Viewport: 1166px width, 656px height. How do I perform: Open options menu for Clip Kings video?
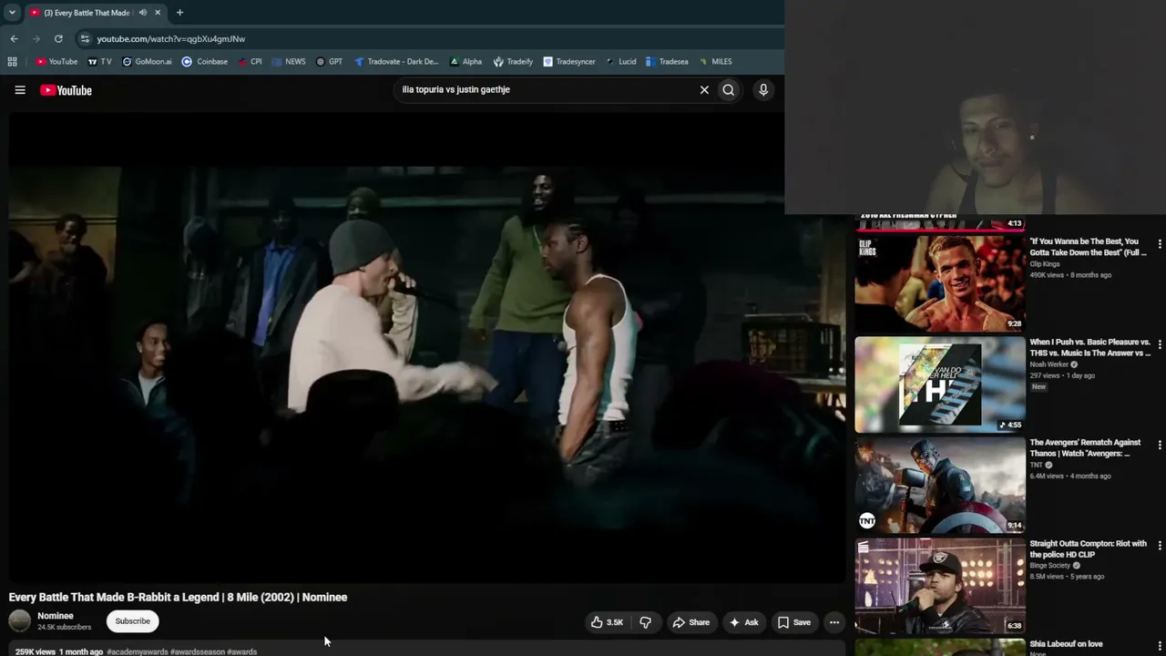1160,244
